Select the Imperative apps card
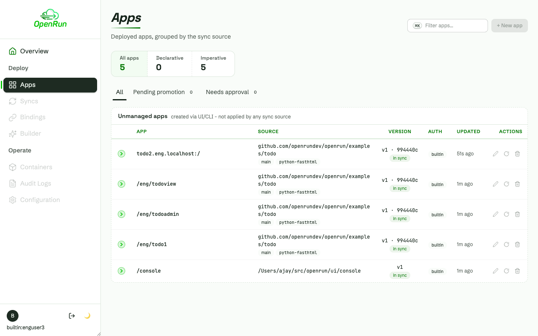This screenshot has height=336, width=538. [213, 64]
